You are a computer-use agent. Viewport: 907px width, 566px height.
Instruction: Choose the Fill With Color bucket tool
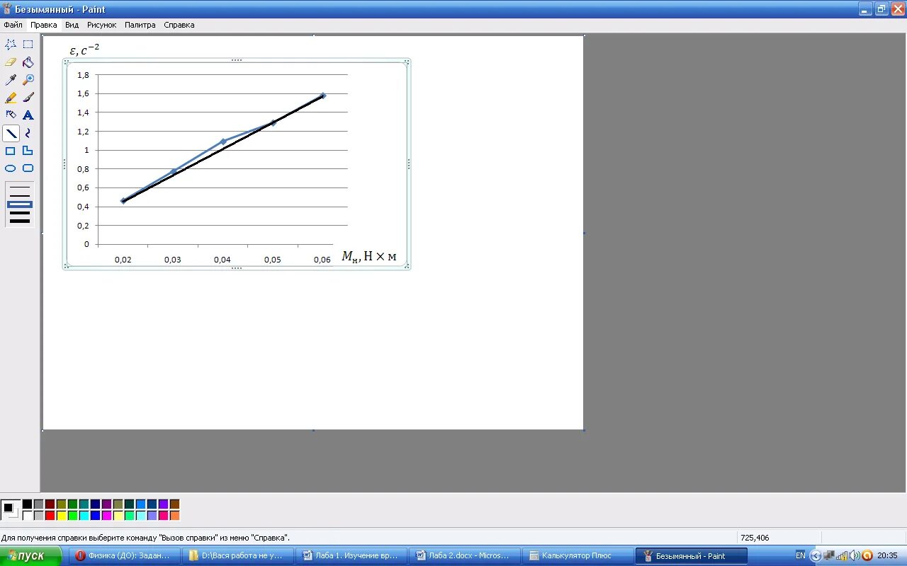28,62
